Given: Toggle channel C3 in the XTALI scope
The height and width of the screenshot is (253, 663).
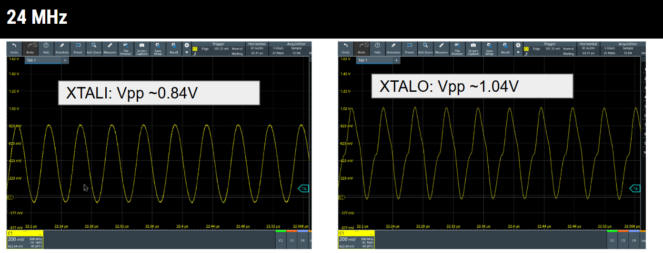Looking at the screenshot, I should (291, 240).
